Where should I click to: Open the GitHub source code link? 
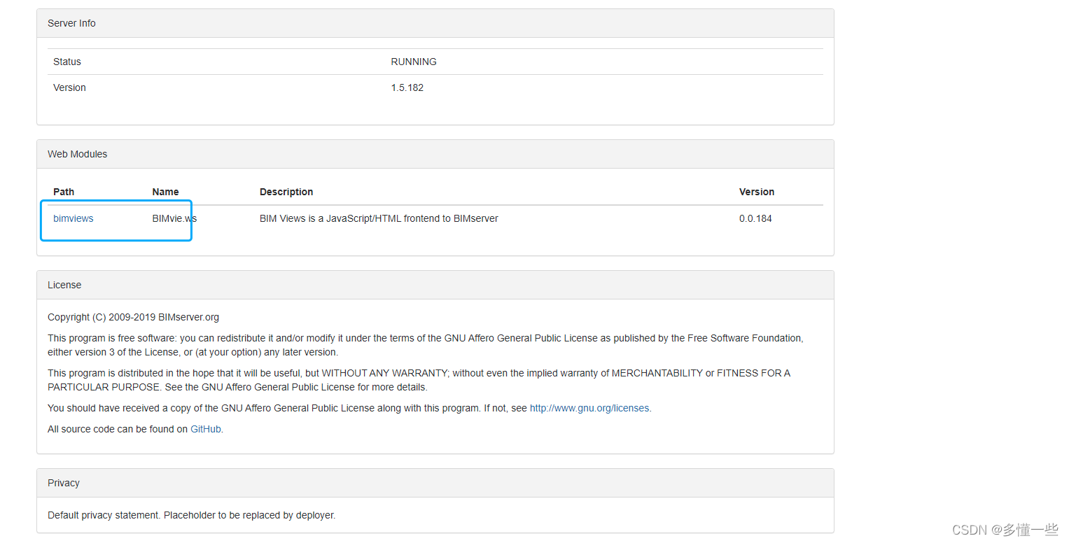click(x=206, y=429)
